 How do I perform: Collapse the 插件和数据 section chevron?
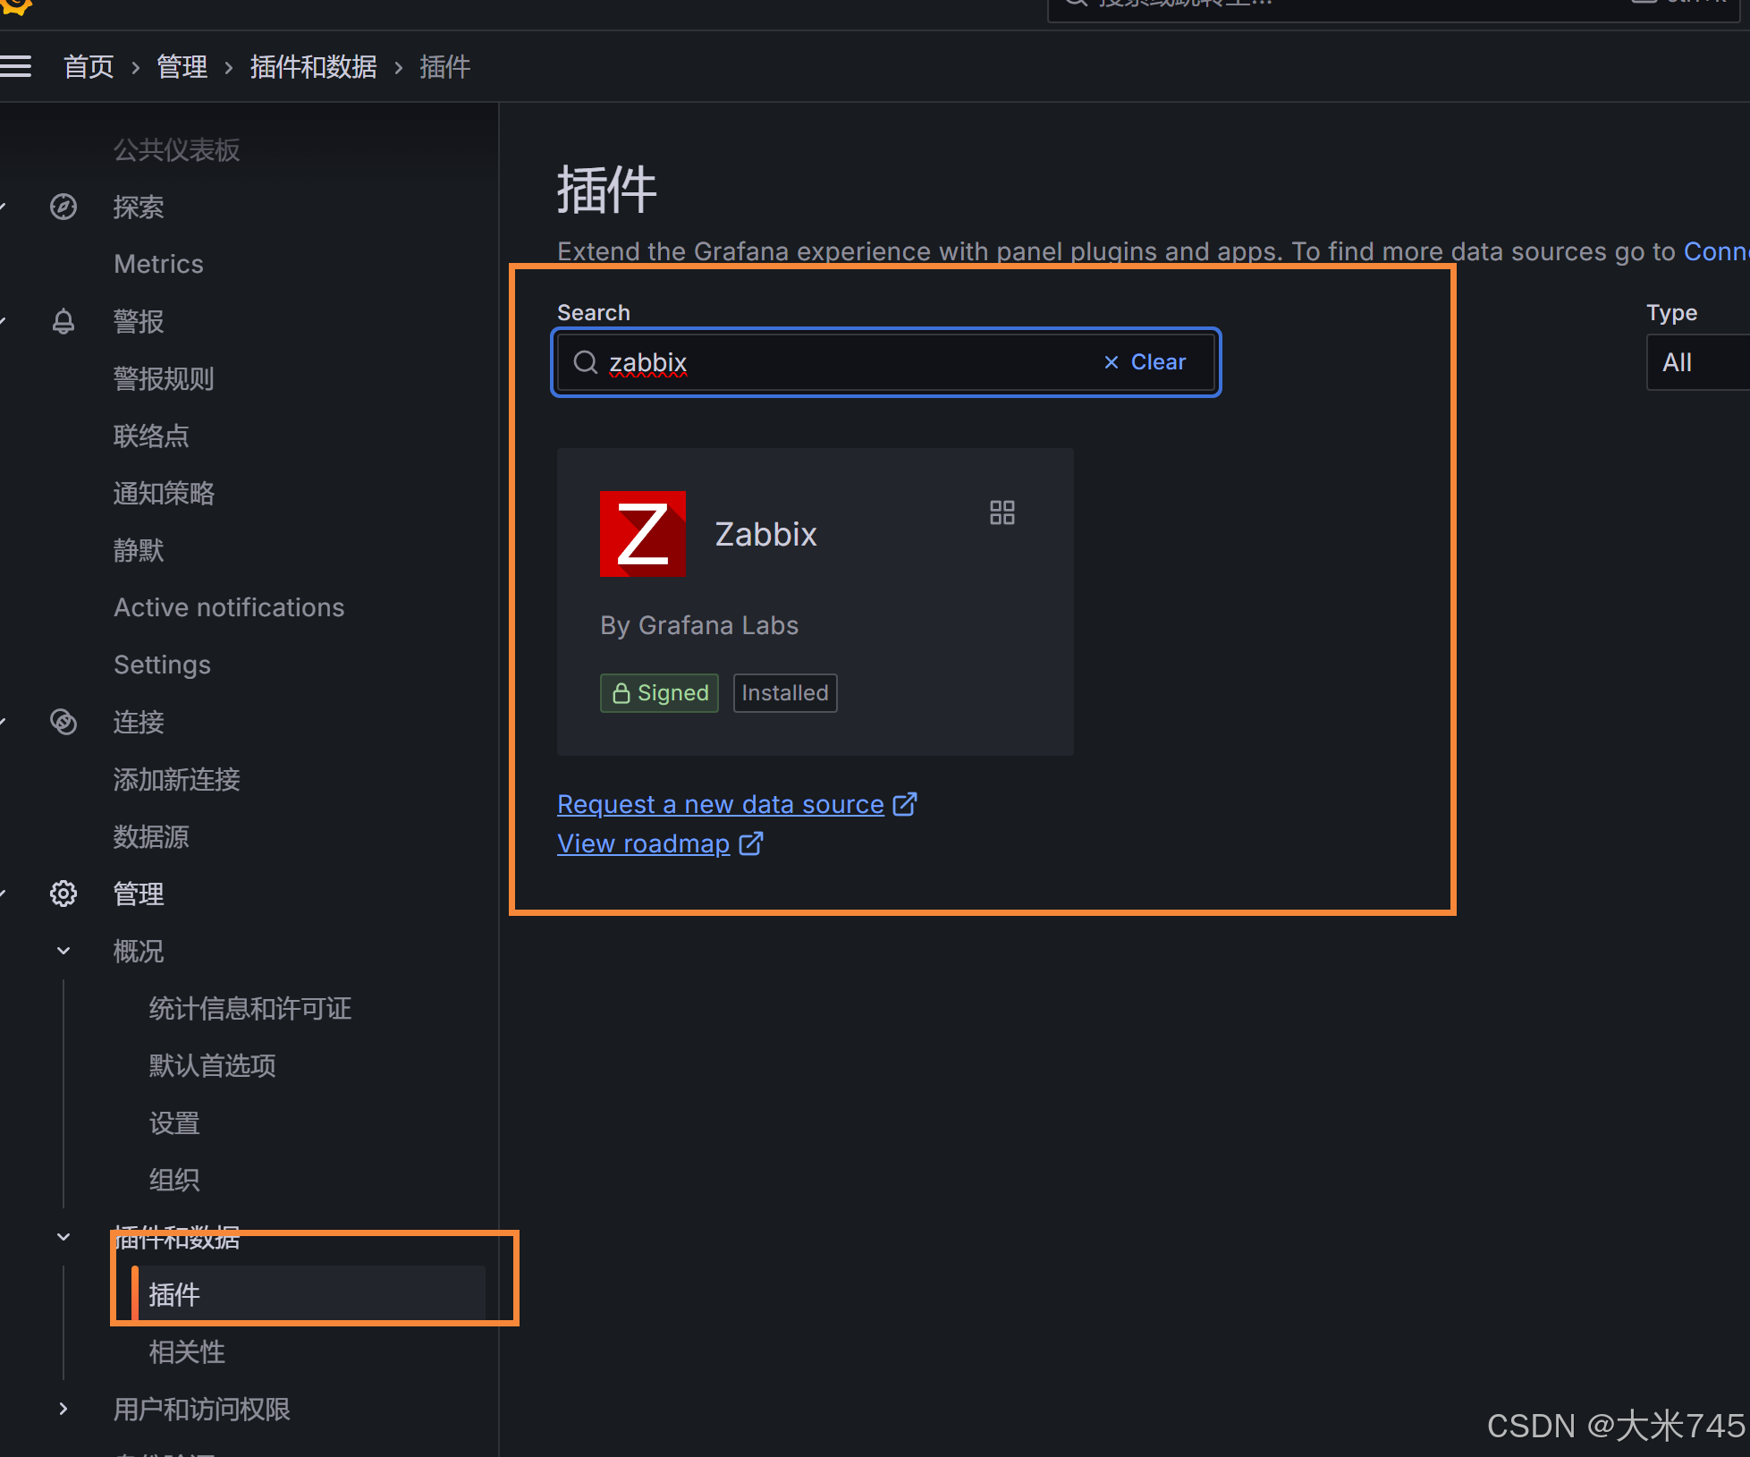point(63,1237)
